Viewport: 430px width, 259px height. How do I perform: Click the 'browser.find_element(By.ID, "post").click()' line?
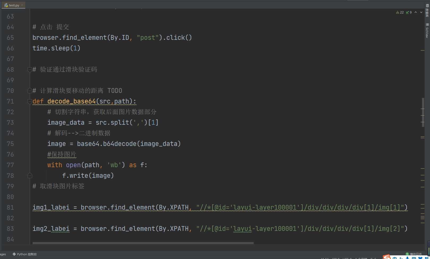pyautogui.click(x=112, y=38)
